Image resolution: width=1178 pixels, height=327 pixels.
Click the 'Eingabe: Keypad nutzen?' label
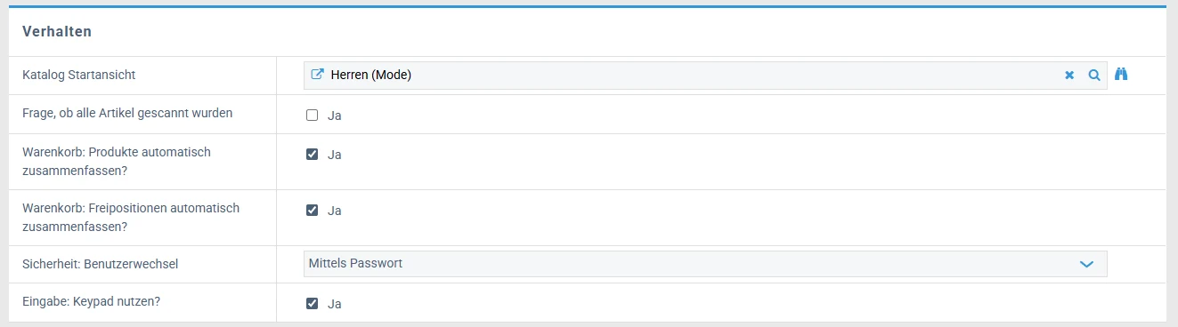[x=91, y=301]
